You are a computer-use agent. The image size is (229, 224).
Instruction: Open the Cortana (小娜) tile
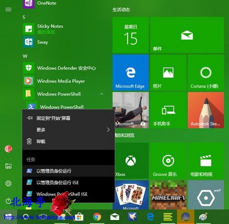click(x=206, y=73)
